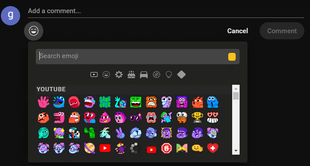Open the YouTube emoji category tab
The image size is (310, 166).
tap(94, 75)
